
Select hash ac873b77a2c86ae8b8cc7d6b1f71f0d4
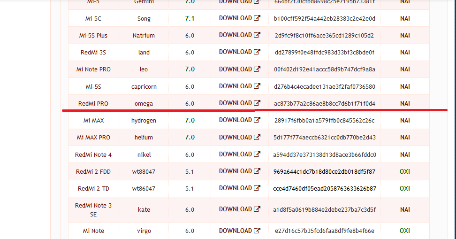(325, 104)
